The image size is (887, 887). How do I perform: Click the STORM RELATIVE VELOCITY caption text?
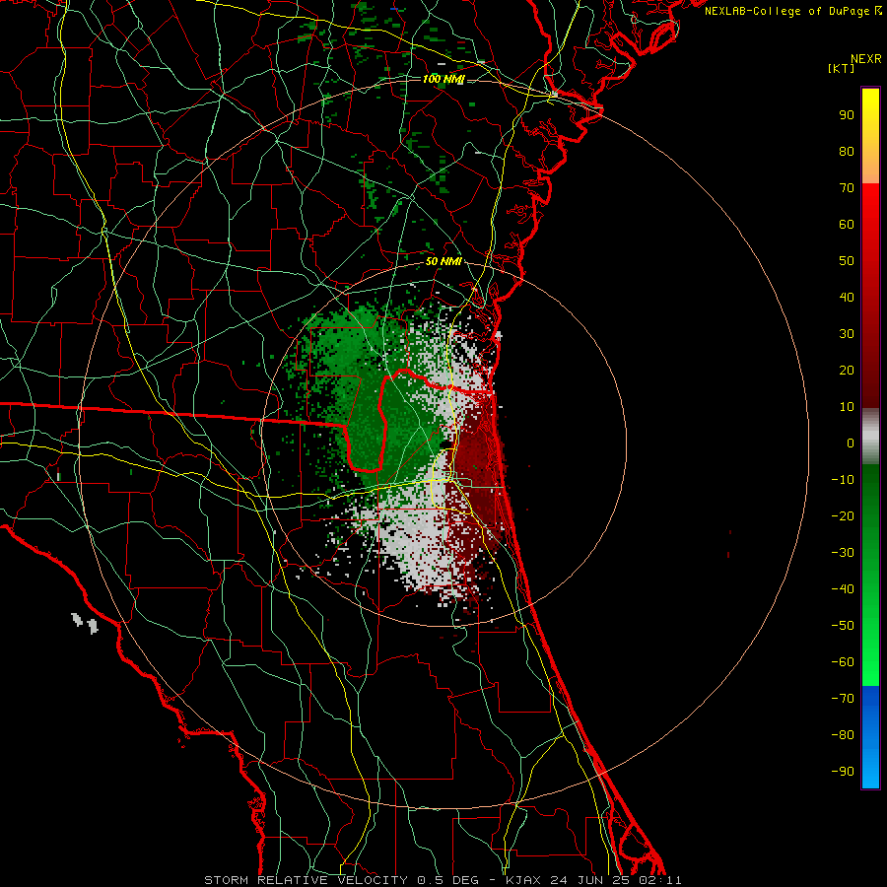308,880
